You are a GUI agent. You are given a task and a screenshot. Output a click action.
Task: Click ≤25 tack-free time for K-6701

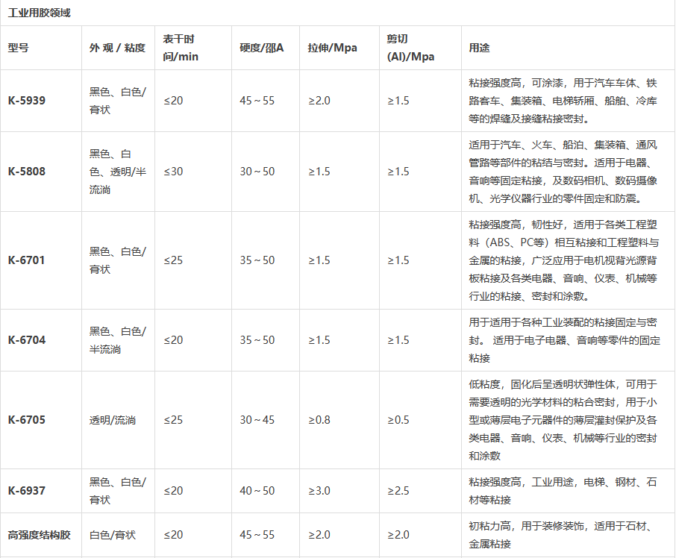[173, 260]
